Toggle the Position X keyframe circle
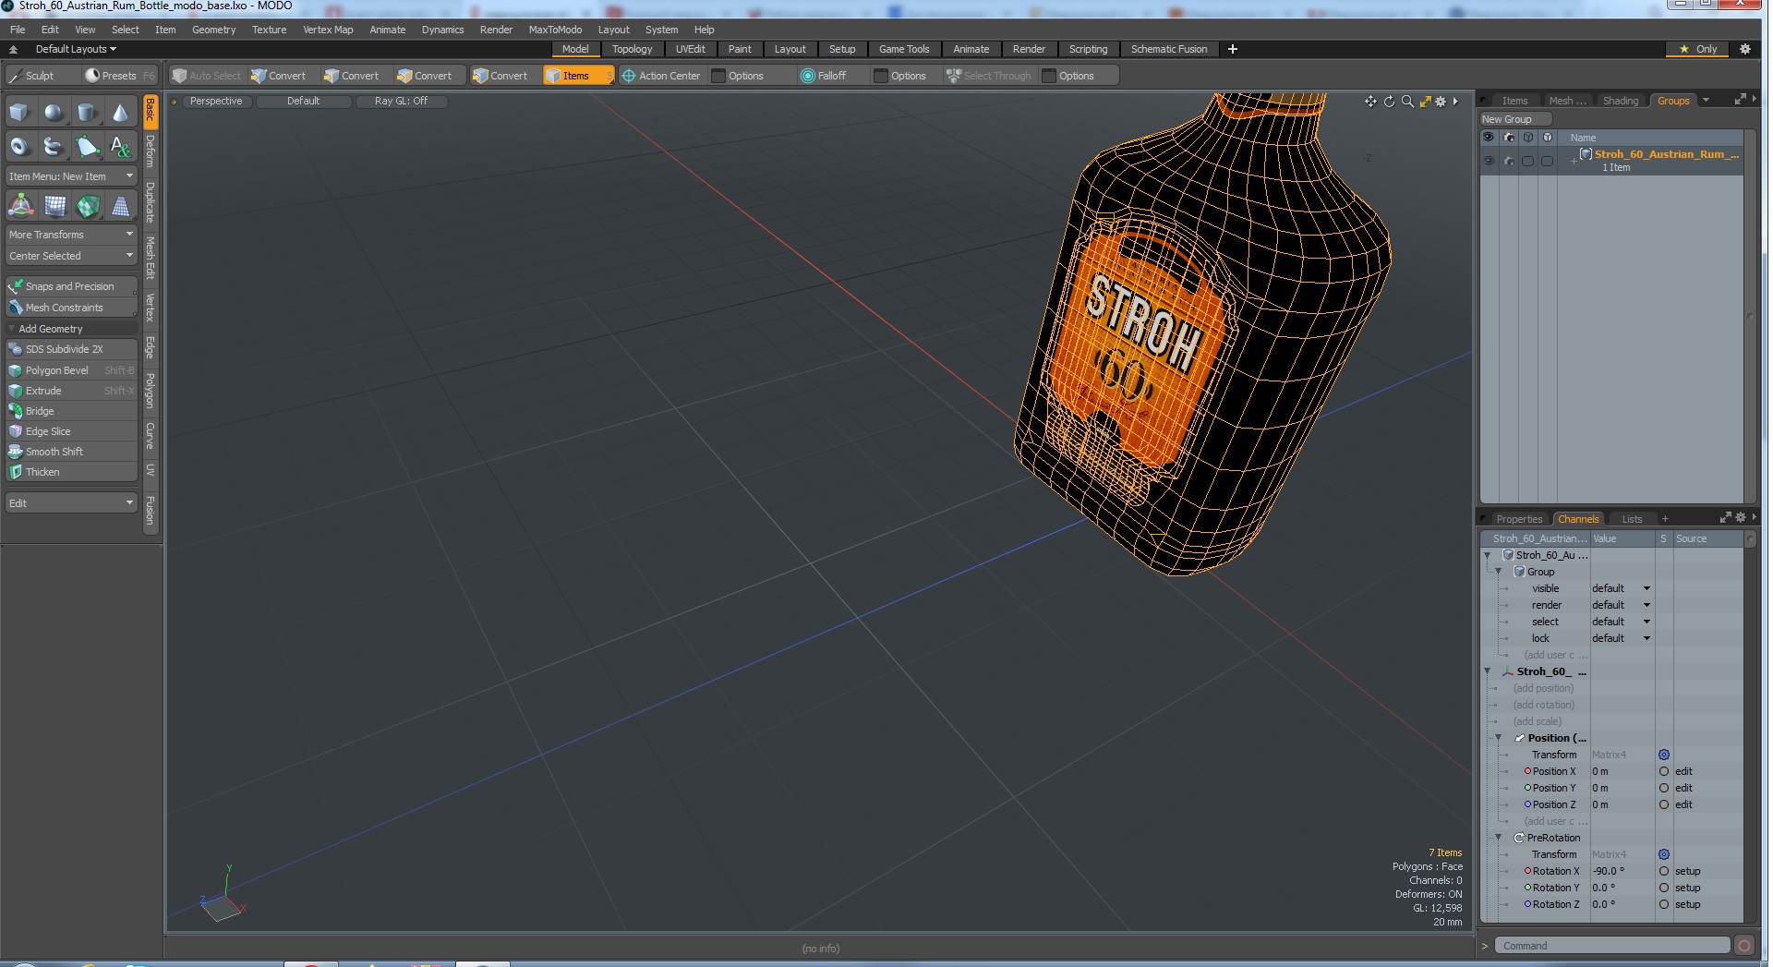The height and width of the screenshot is (967, 1773). (1664, 771)
